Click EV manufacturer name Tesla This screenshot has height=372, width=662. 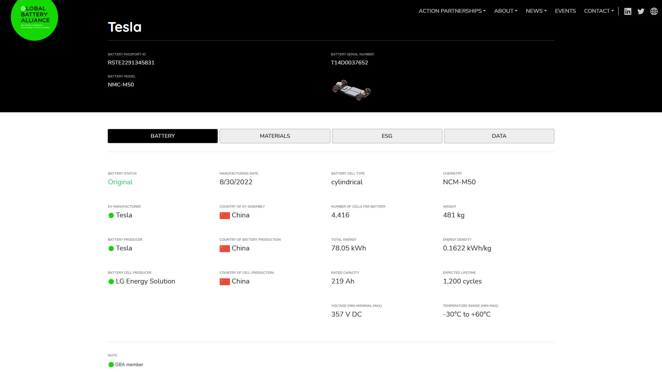tap(124, 215)
